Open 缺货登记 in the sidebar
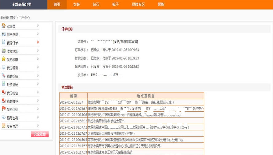Screen dimensions: 273x155 (x=12, y=85)
